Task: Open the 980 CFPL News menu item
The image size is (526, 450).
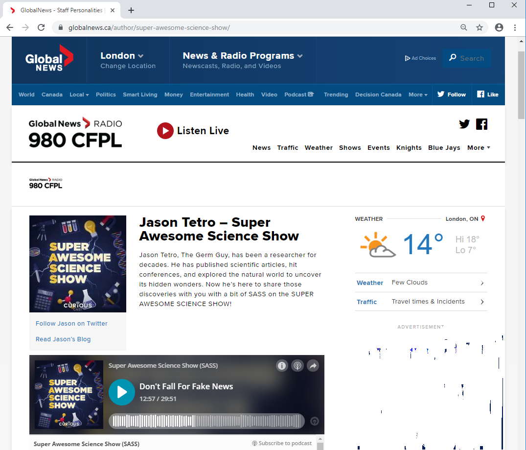Action: tap(261, 148)
